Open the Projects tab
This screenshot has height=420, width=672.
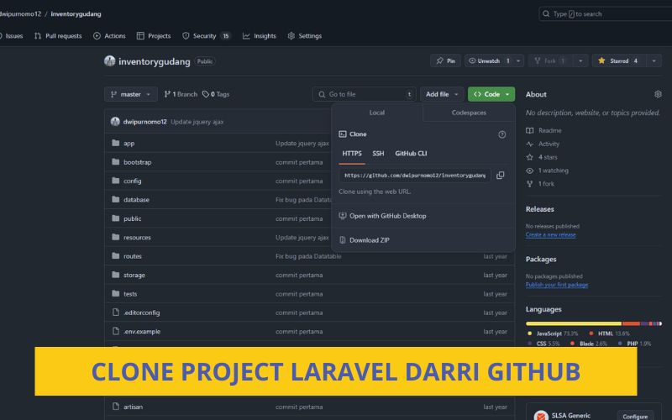pyautogui.click(x=154, y=36)
